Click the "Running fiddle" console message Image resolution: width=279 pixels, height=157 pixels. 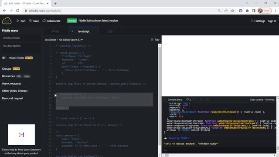tap(179, 138)
